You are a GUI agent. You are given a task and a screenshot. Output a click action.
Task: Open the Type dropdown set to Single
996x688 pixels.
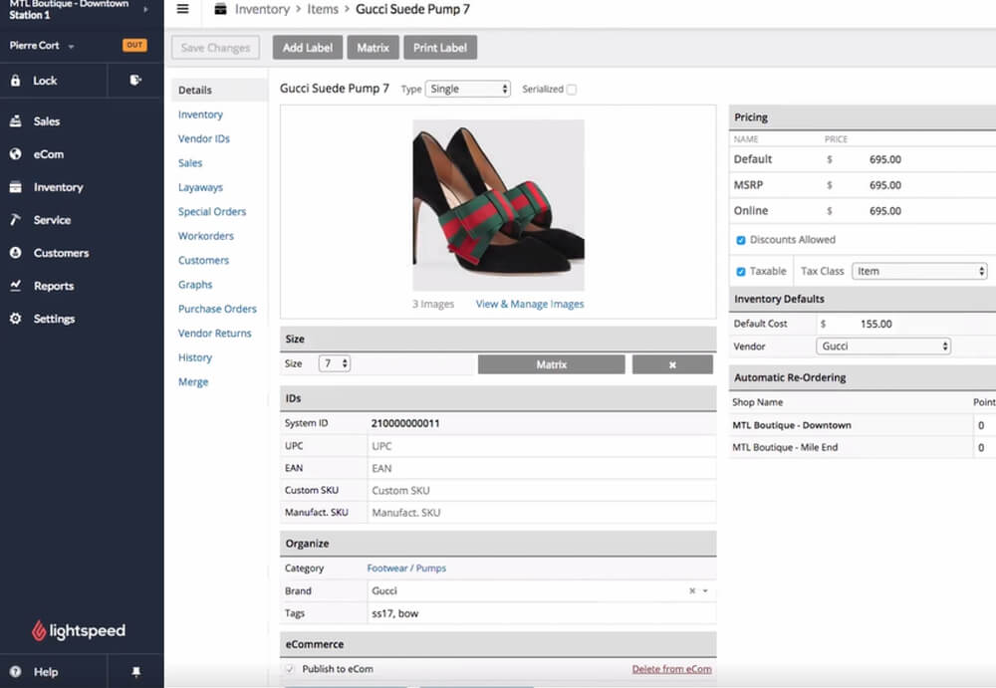coord(468,89)
